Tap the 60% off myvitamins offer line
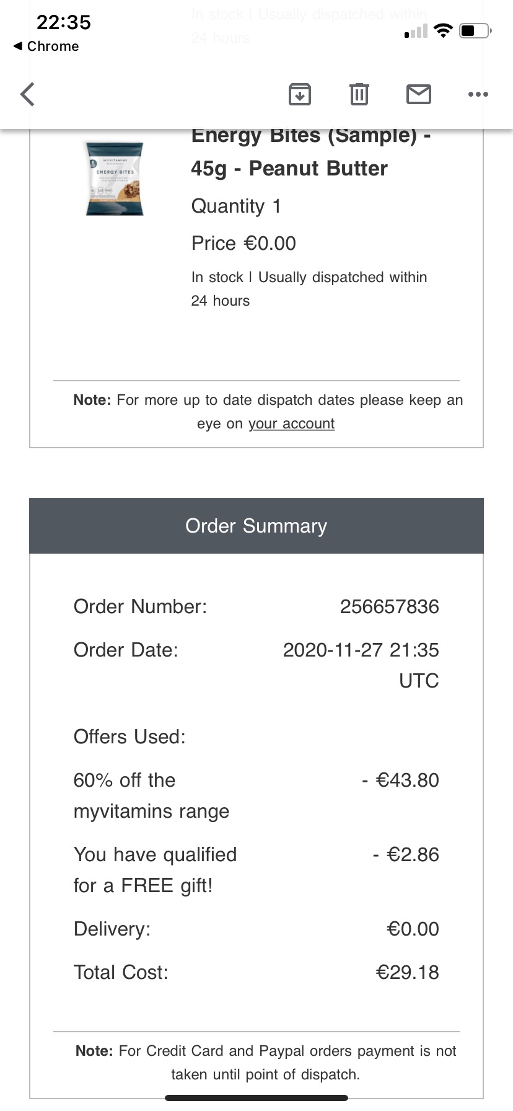The height and width of the screenshot is (1111, 513). pyautogui.click(x=151, y=795)
